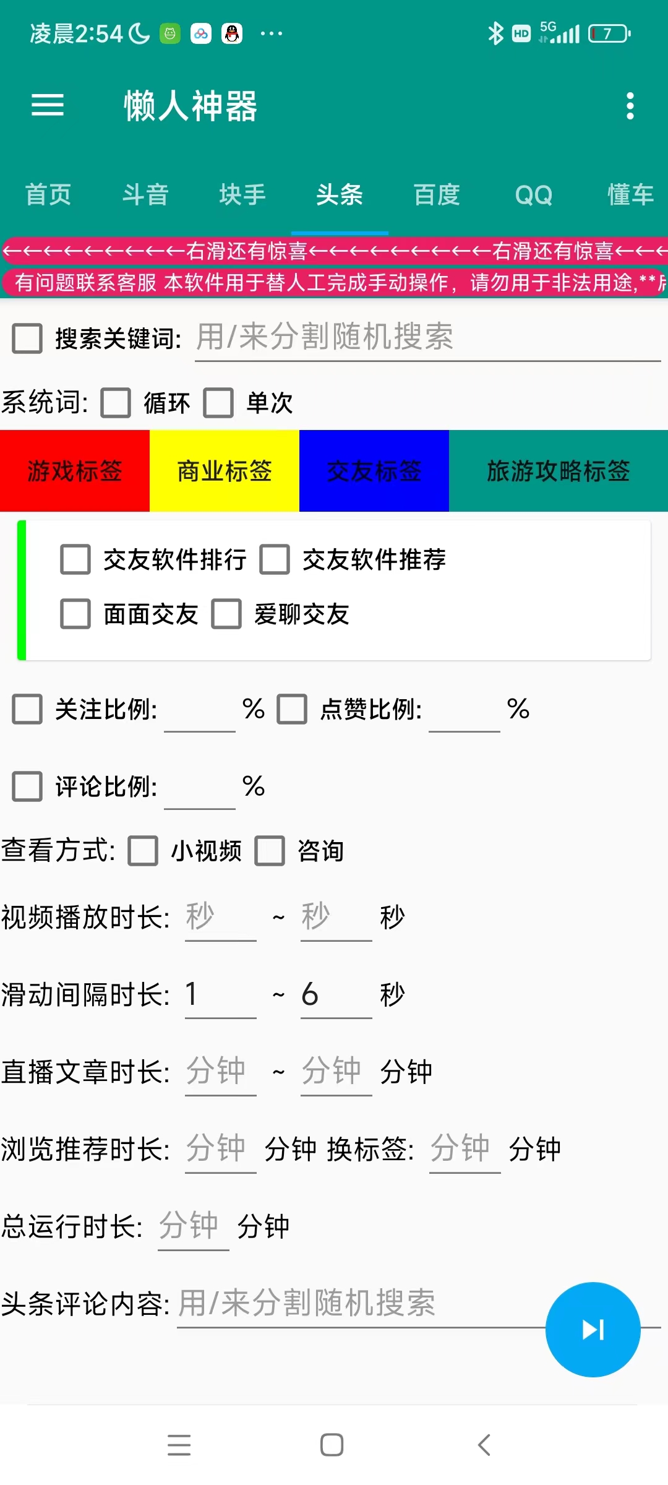Image resolution: width=668 pixels, height=1485 pixels.
Task: Switch to the 百度 tab
Action: point(437,194)
